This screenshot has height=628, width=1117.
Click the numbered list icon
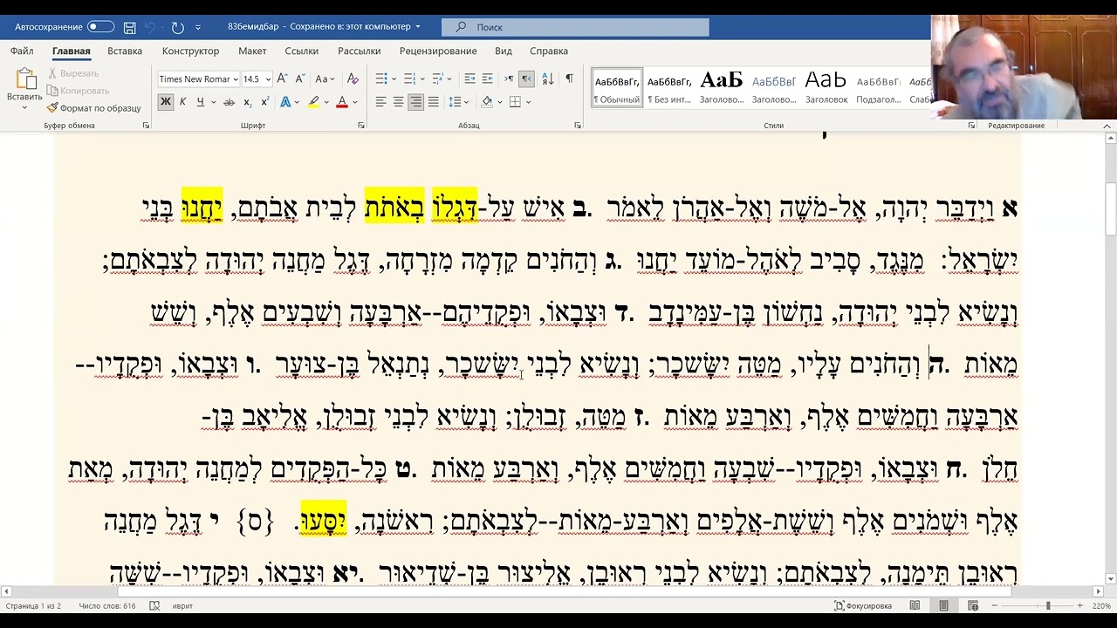pyautogui.click(x=409, y=78)
